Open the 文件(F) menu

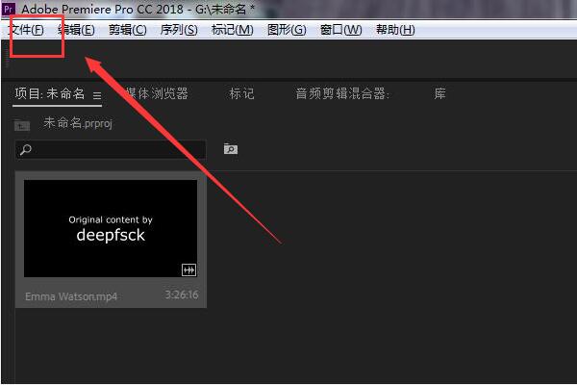tap(26, 29)
